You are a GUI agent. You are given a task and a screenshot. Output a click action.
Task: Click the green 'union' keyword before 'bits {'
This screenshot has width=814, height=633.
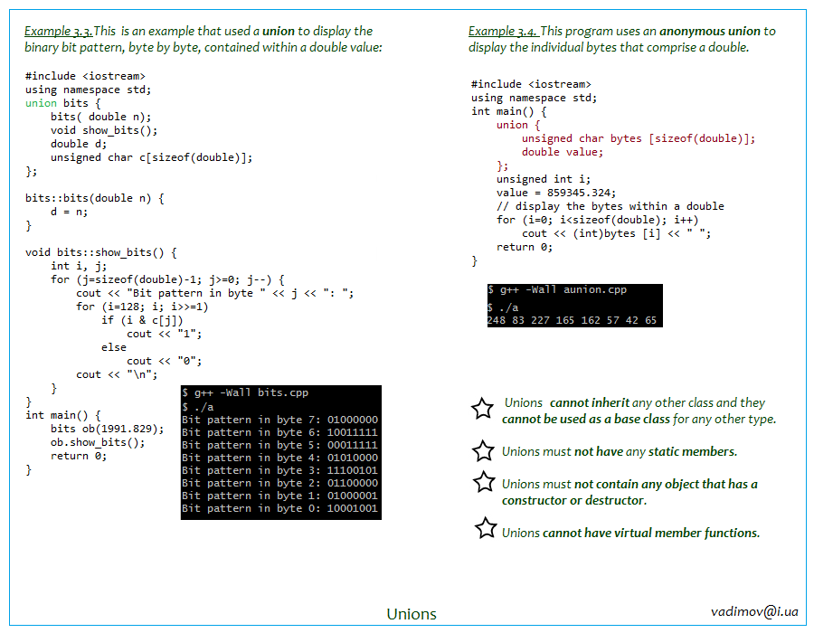coord(41,103)
